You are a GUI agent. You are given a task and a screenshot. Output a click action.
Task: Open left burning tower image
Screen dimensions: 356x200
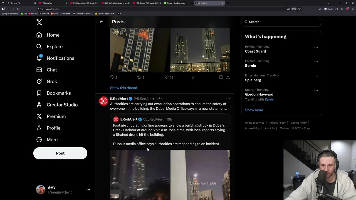pos(140,50)
